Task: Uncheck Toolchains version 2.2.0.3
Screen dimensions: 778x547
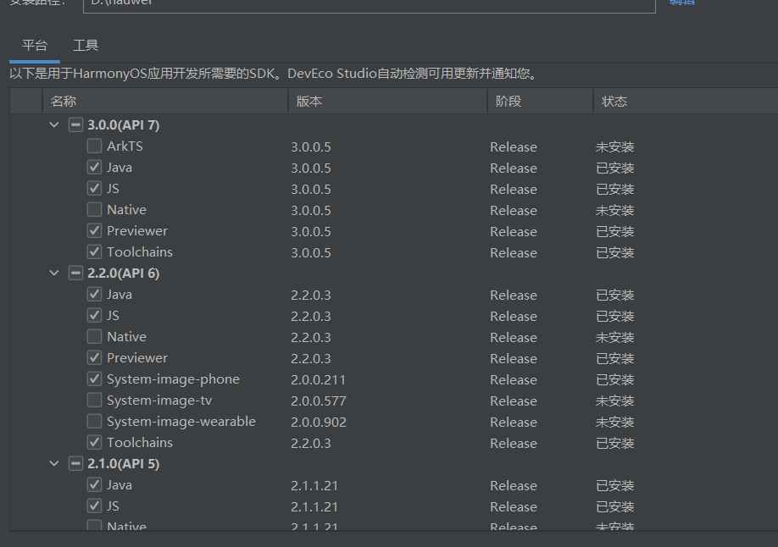Action: (x=94, y=442)
